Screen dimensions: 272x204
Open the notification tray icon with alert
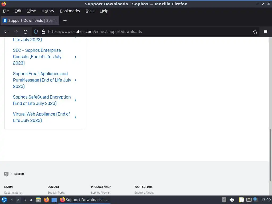coord(255,199)
